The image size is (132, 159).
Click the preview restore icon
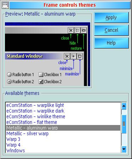[x=84, y=30]
